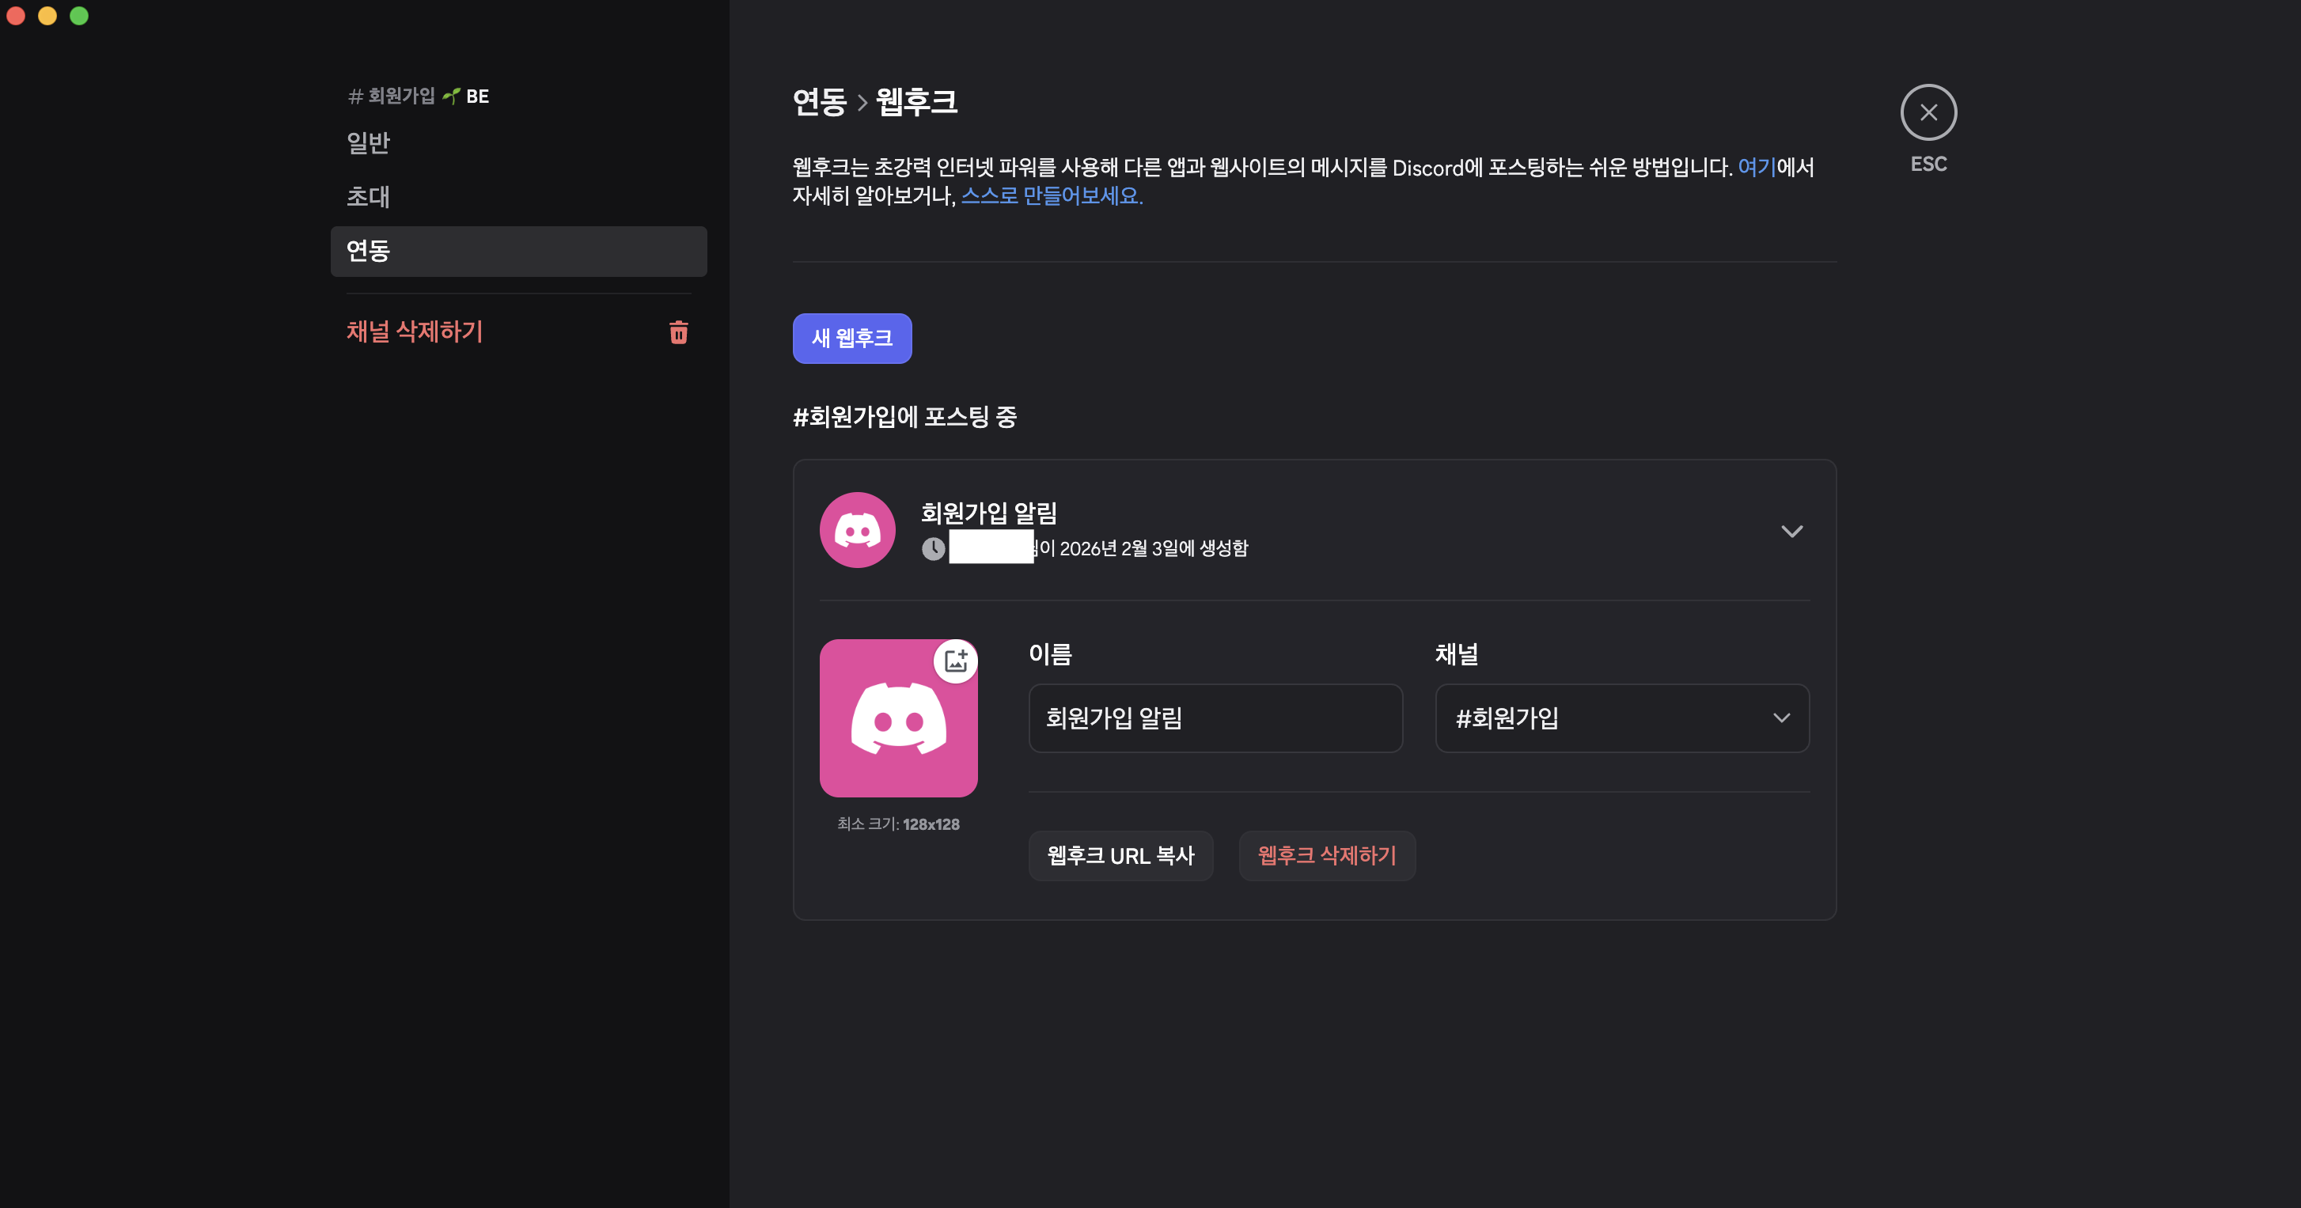The width and height of the screenshot is (2301, 1208).
Task: Open the 스스로 만들어보세요 link
Action: [x=1052, y=195]
